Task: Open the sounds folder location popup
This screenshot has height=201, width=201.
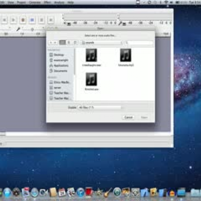Action: (x=102, y=43)
